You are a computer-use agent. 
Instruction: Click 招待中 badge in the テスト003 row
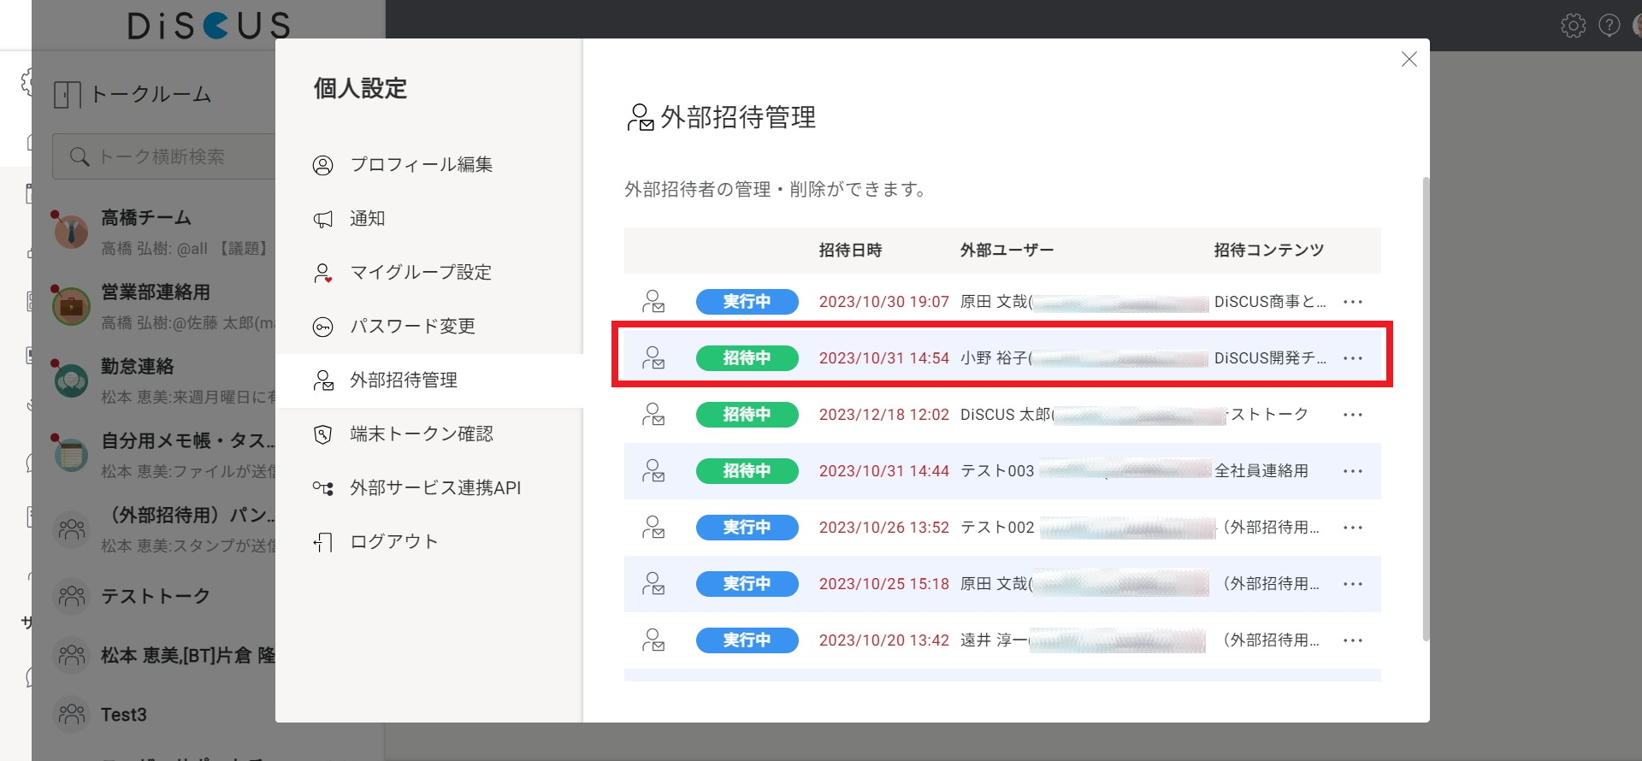click(747, 471)
